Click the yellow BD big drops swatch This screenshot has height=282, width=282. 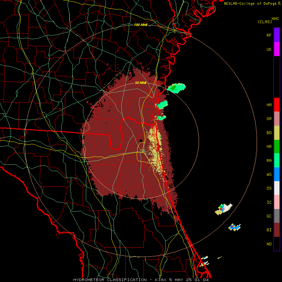(x=277, y=133)
